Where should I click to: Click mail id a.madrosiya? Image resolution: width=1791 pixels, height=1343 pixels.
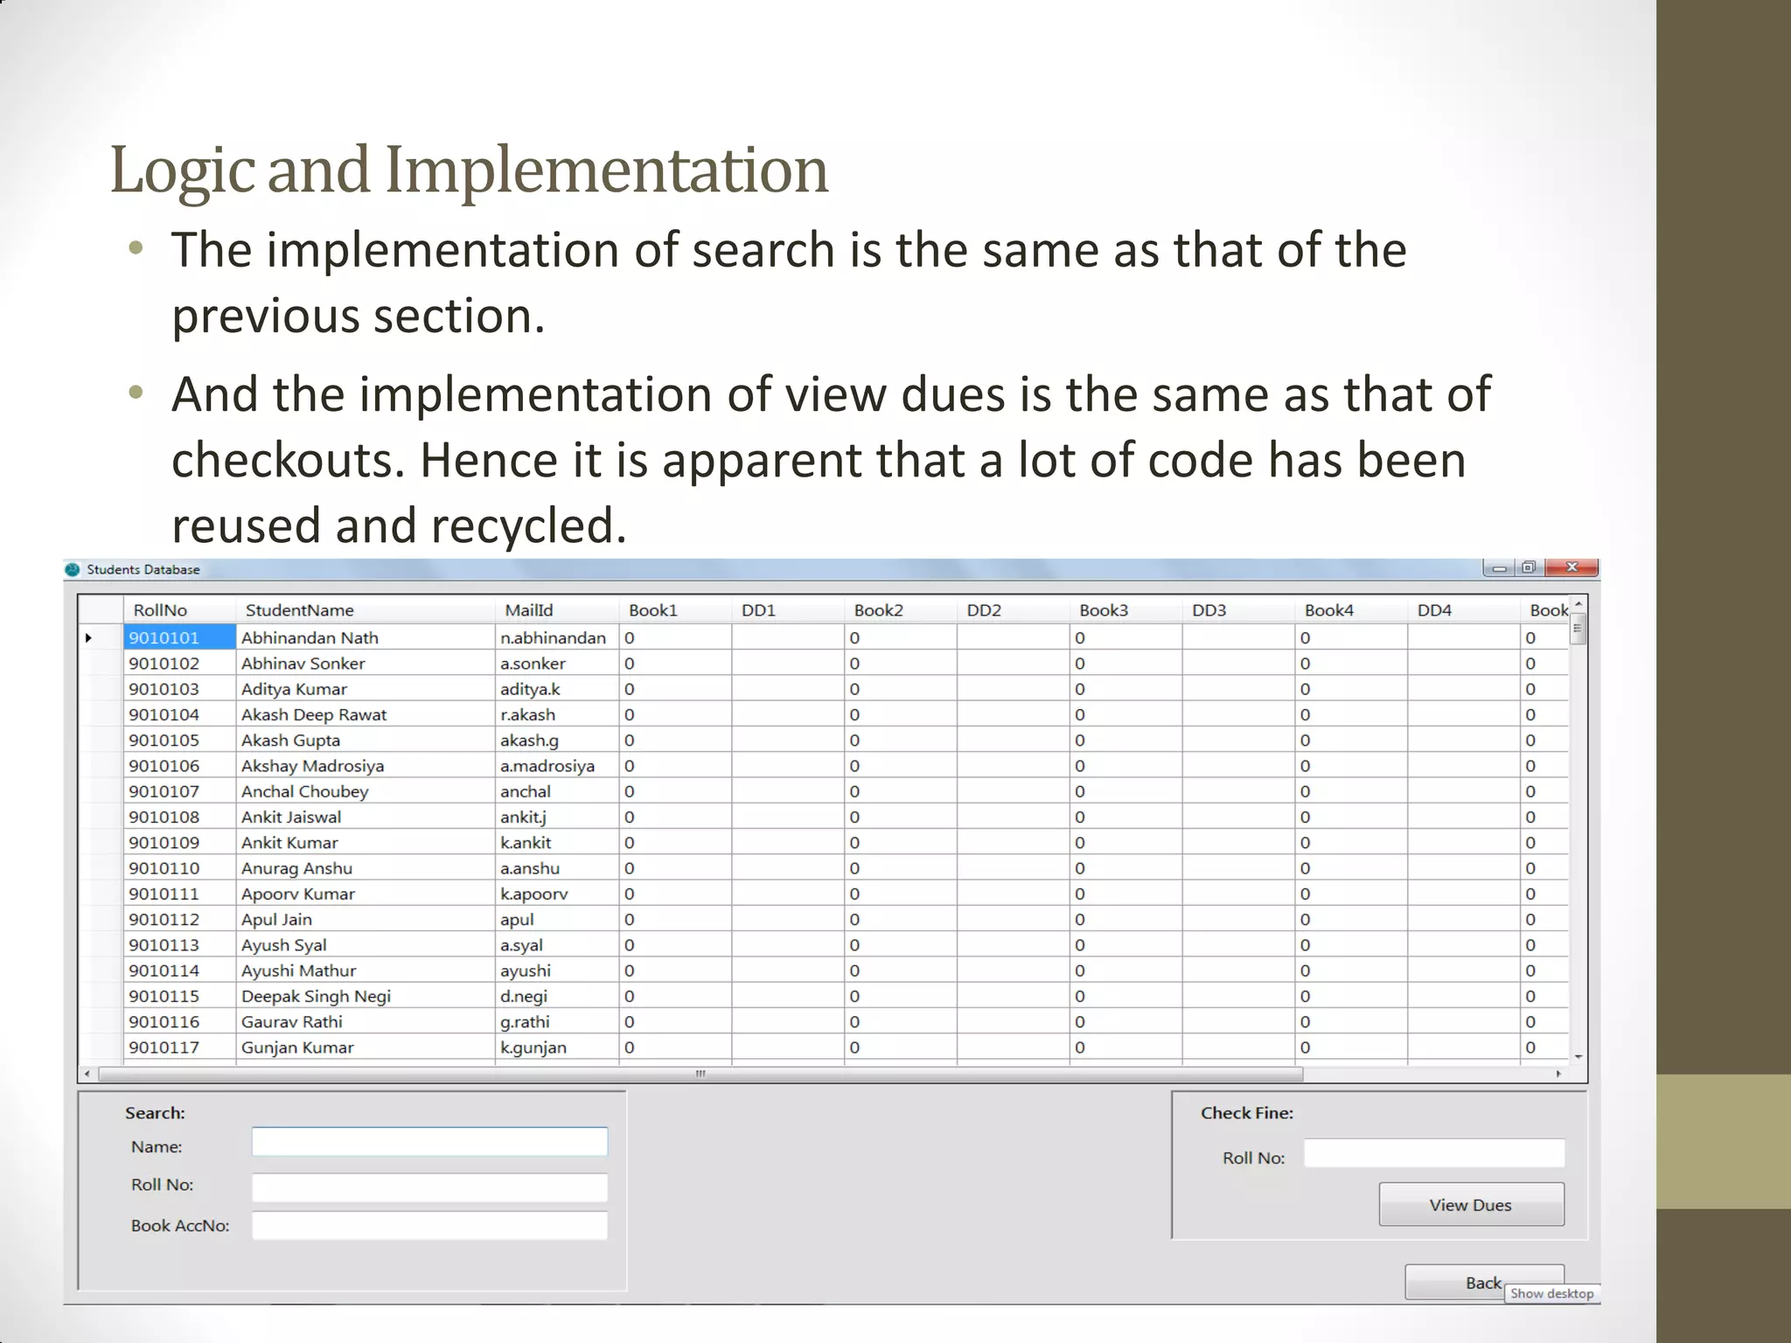547,765
